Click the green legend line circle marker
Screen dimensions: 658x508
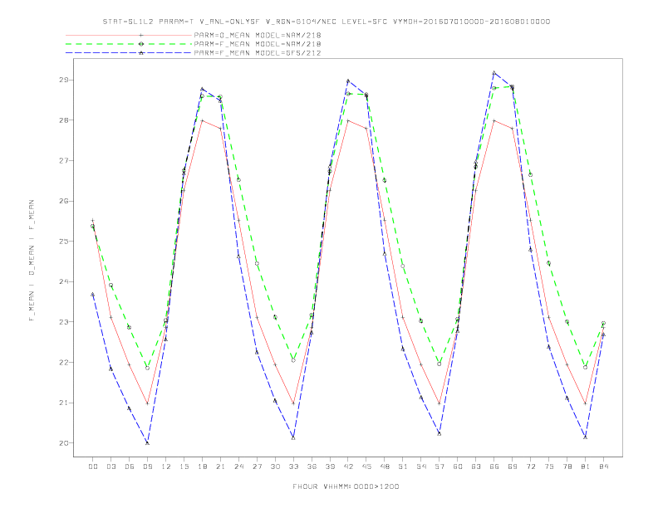coord(141,44)
